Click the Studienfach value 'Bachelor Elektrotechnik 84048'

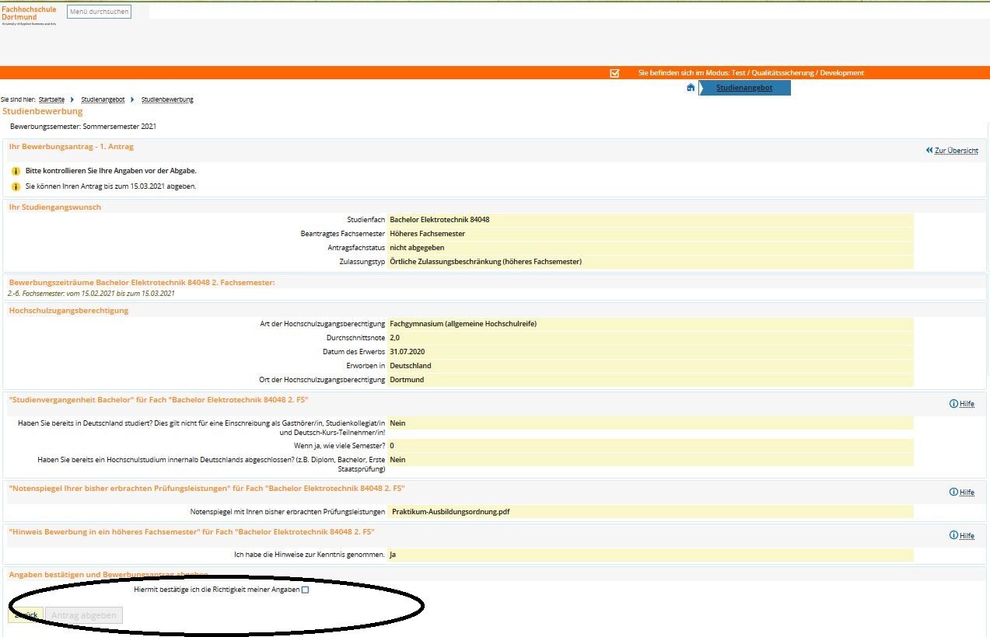[439, 220]
